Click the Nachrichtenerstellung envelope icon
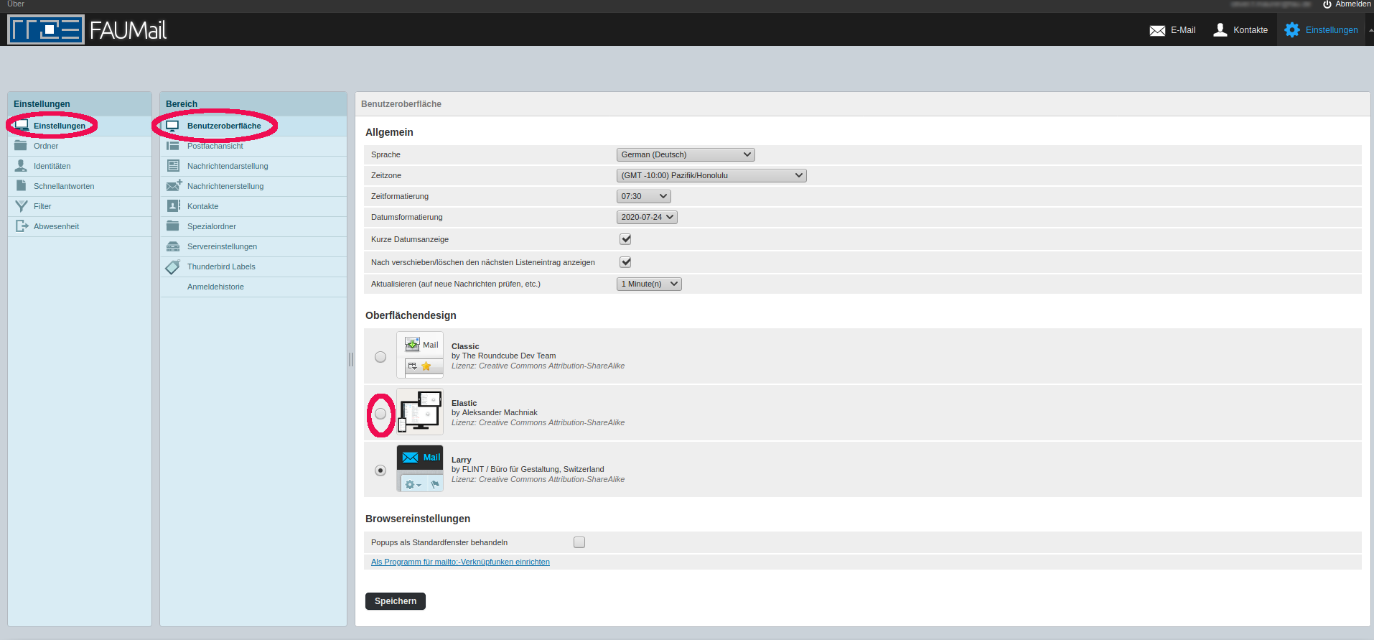 pyautogui.click(x=174, y=186)
